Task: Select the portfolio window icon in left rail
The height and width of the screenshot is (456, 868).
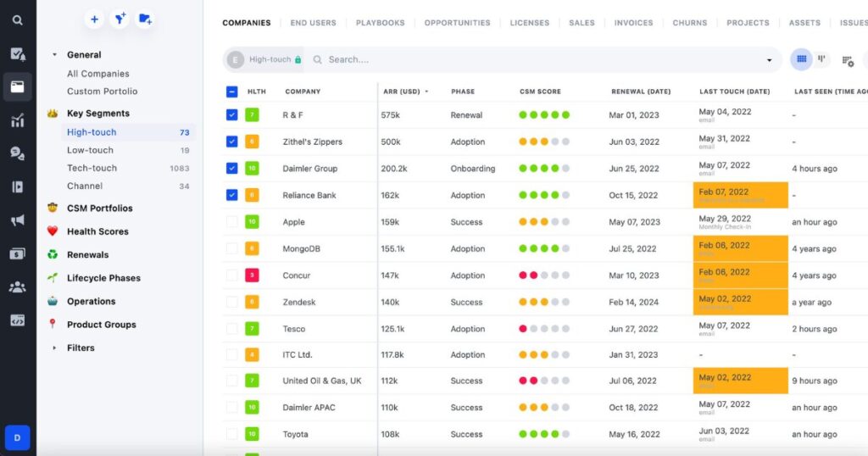Action: click(x=17, y=86)
